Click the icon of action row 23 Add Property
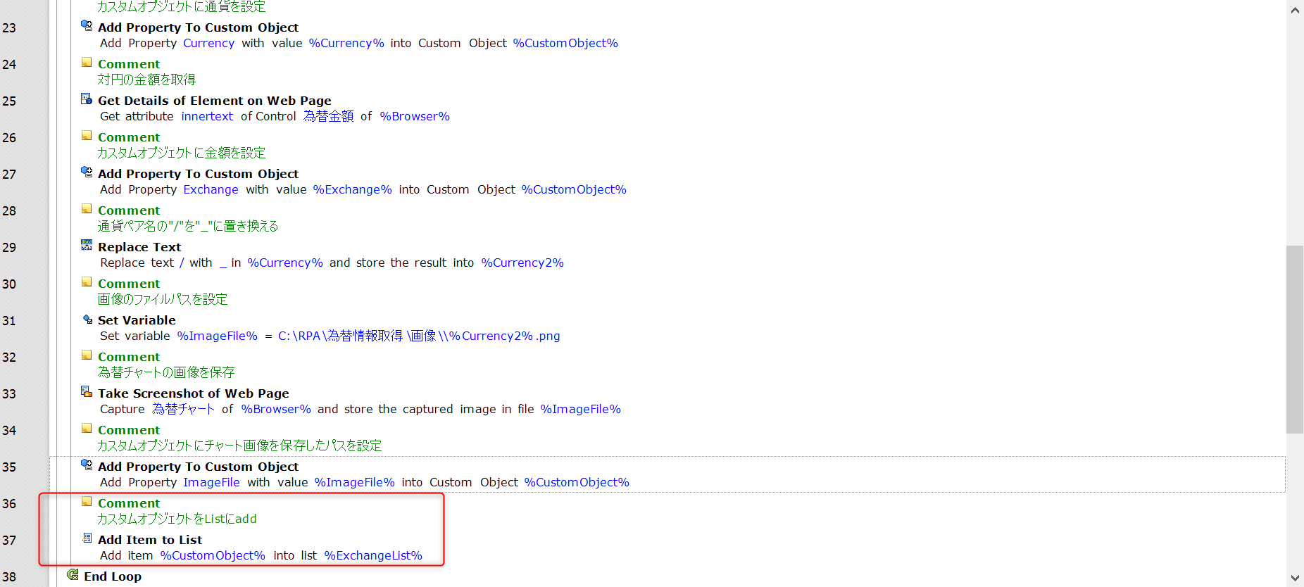The width and height of the screenshot is (1304, 587). [x=87, y=26]
